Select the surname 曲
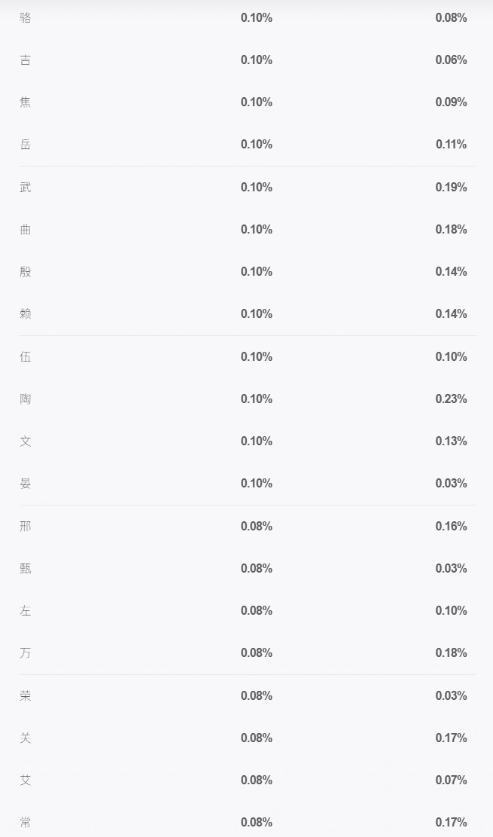 coord(26,230)
